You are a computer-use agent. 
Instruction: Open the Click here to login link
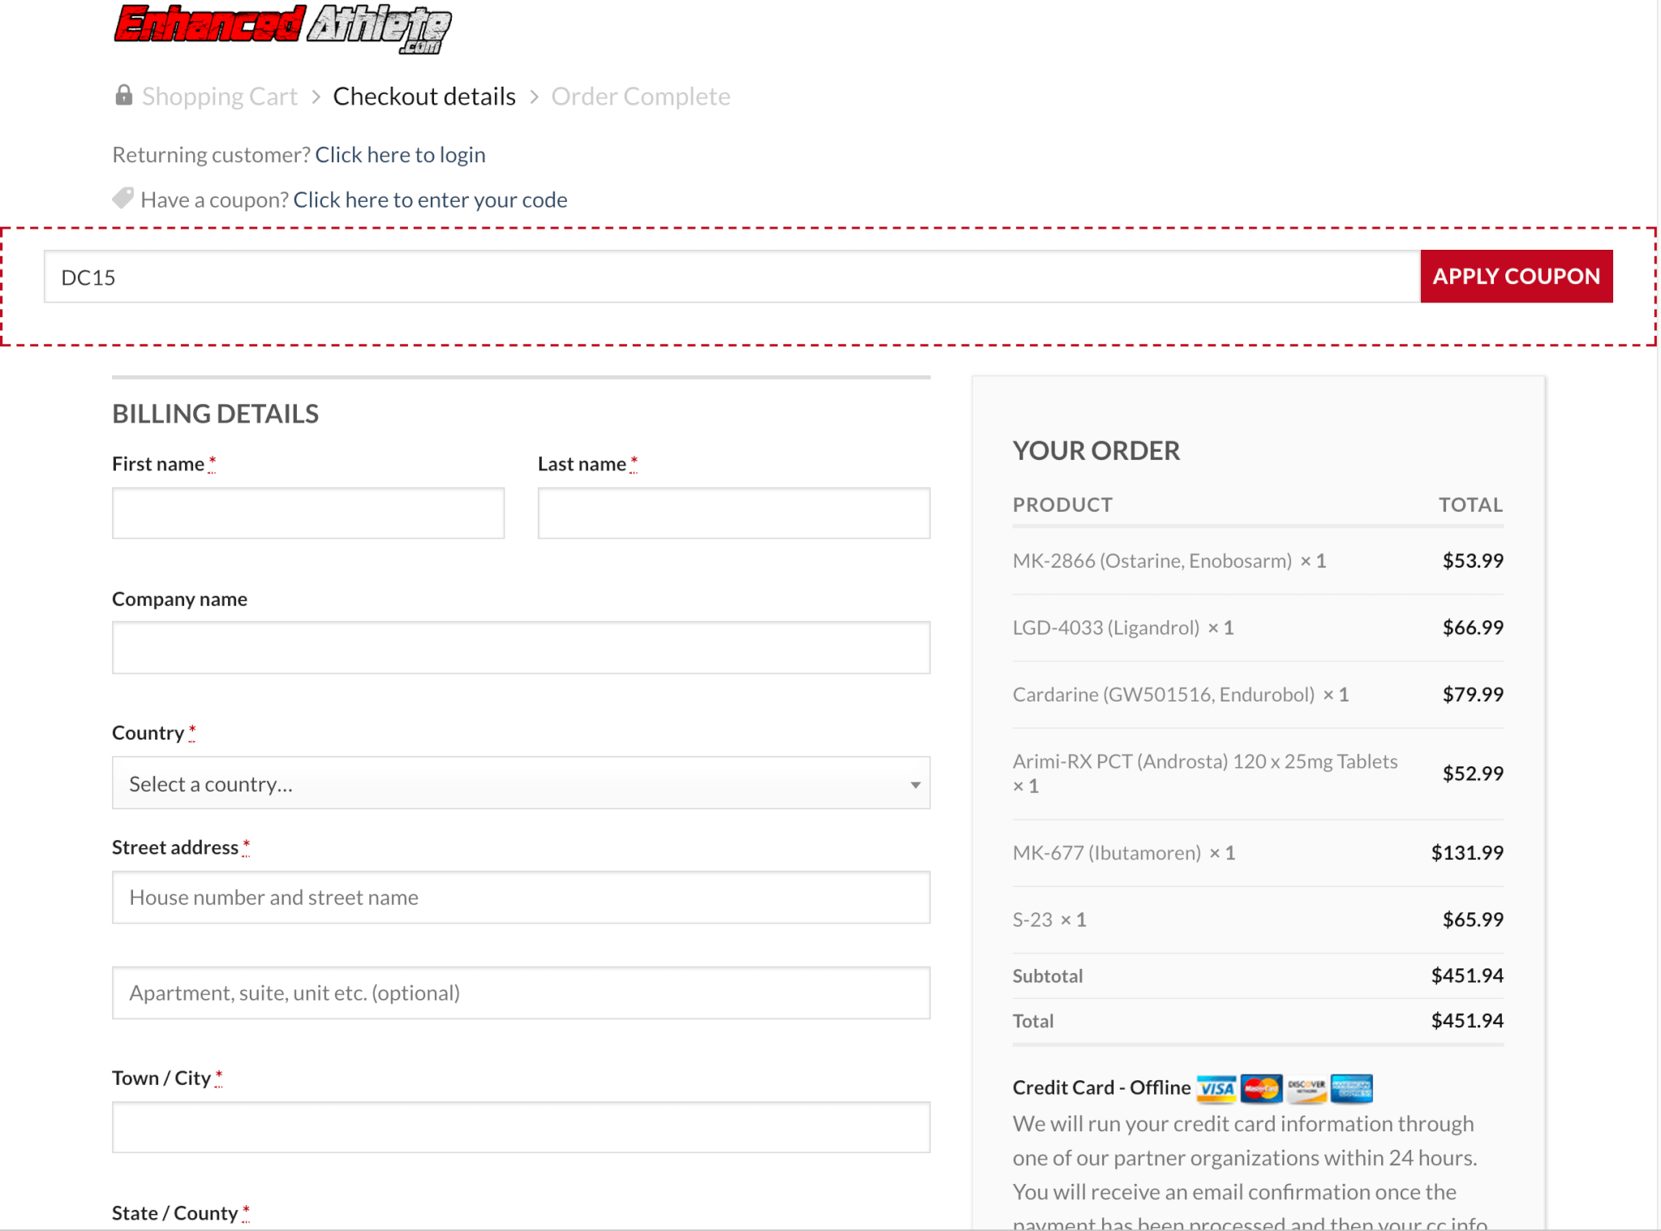click(x=400, y=154)
